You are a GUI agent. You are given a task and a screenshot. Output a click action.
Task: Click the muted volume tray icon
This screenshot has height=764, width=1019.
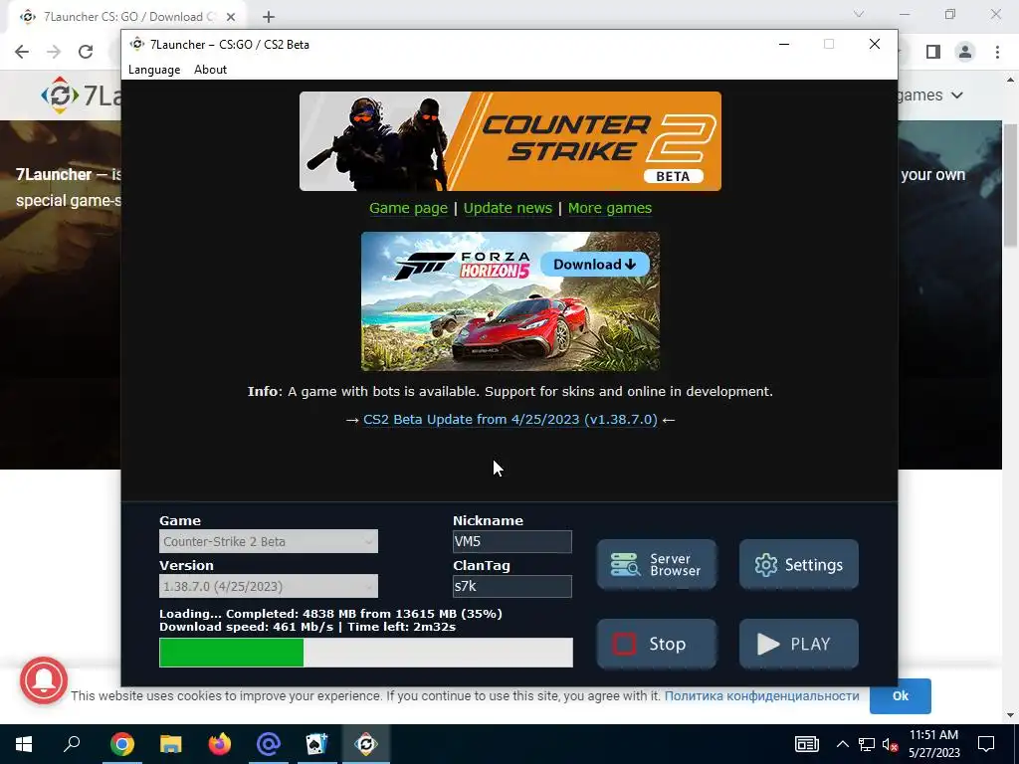point(890,744)
